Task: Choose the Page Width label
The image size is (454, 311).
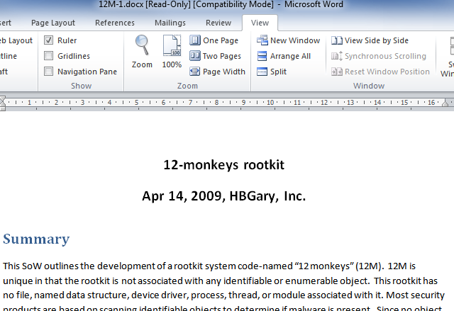Action: pyautogui.click(x=224, y=72)
